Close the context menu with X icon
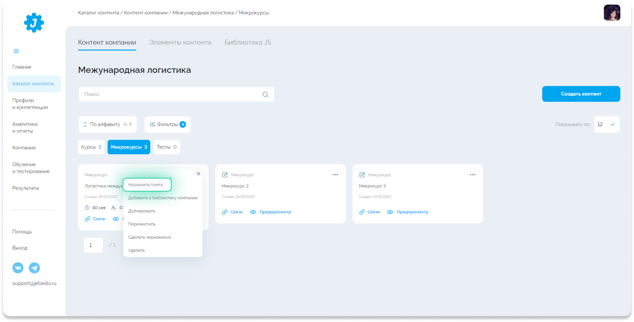 [x=198, y=174]
